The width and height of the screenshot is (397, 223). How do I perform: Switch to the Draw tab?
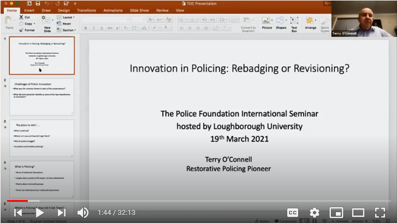click(46, 10)
